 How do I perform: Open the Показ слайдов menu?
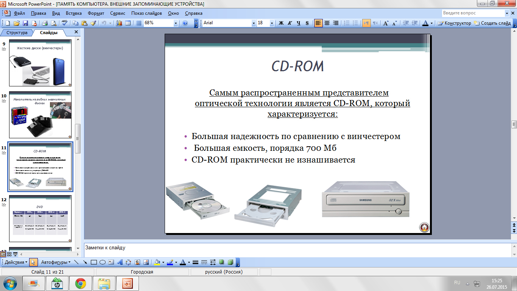146,13
